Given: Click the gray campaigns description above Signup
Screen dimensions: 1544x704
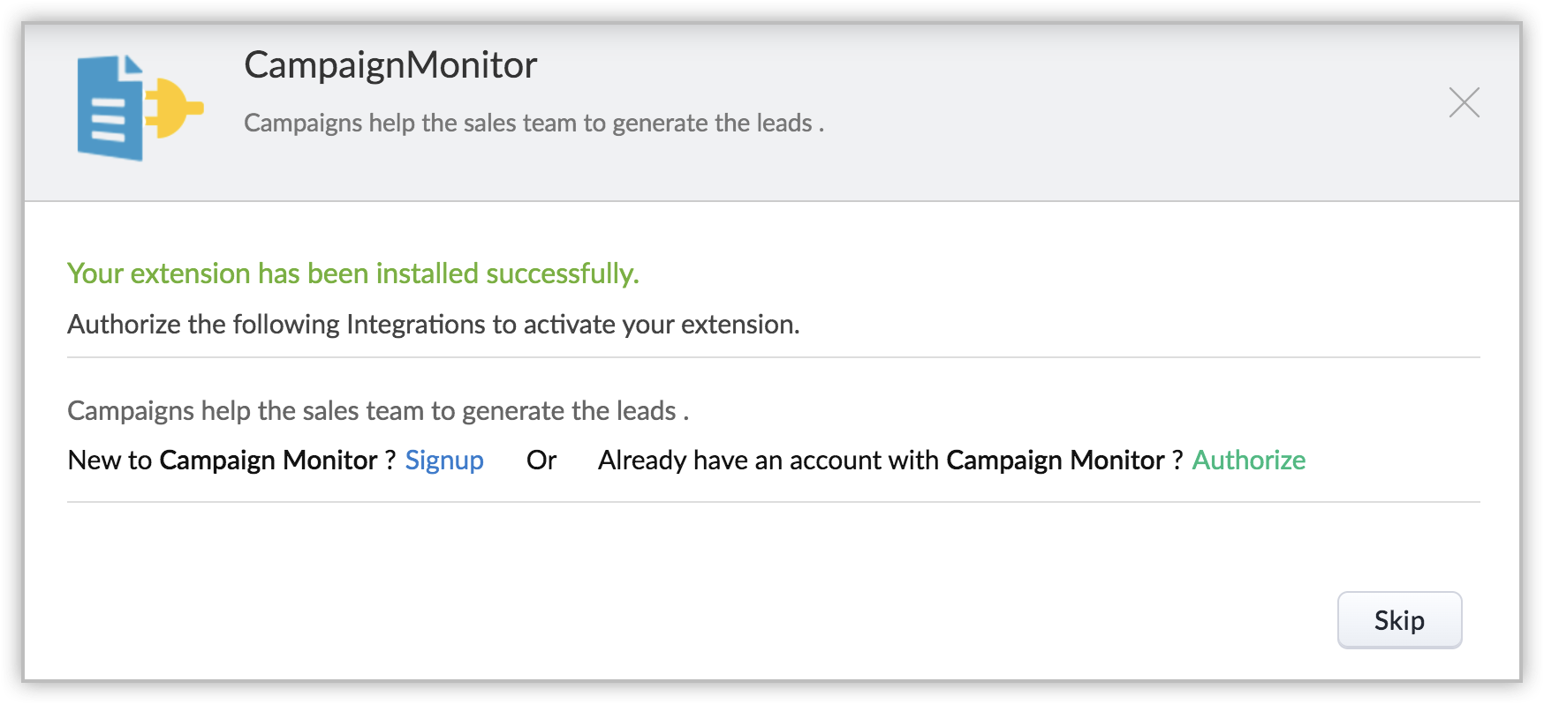Looking at the screenshot, I should (x=377, y=411).
